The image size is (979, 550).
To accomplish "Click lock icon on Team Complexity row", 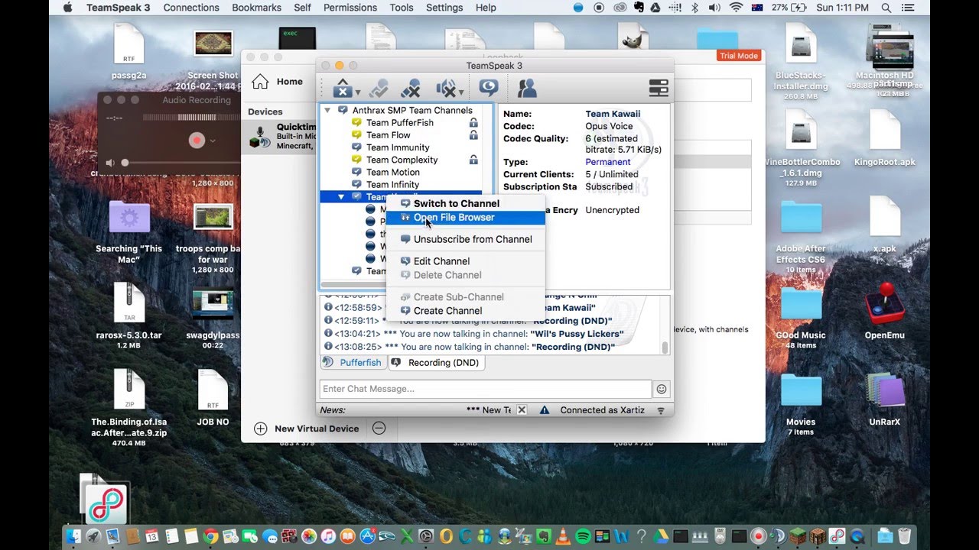I will 473,160.
